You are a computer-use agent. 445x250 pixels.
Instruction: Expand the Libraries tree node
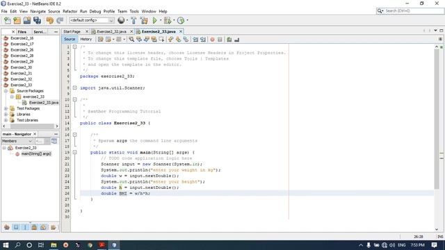[x=6, y=115]
